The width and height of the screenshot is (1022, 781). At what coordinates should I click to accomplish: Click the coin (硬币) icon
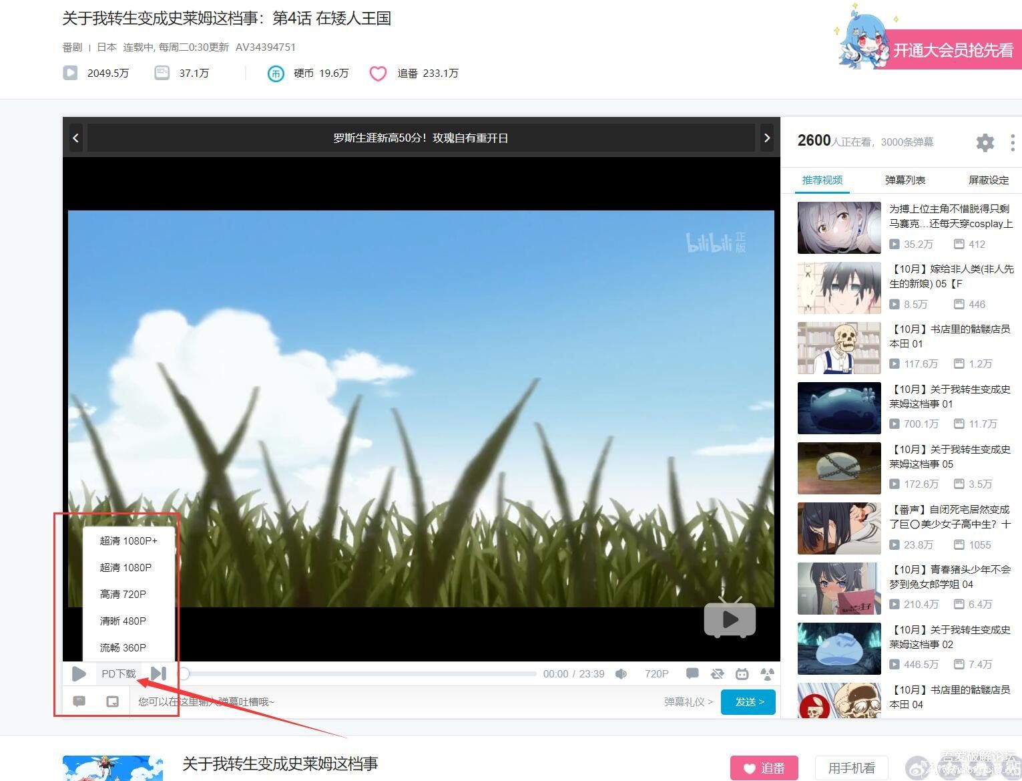coord(276,73)
